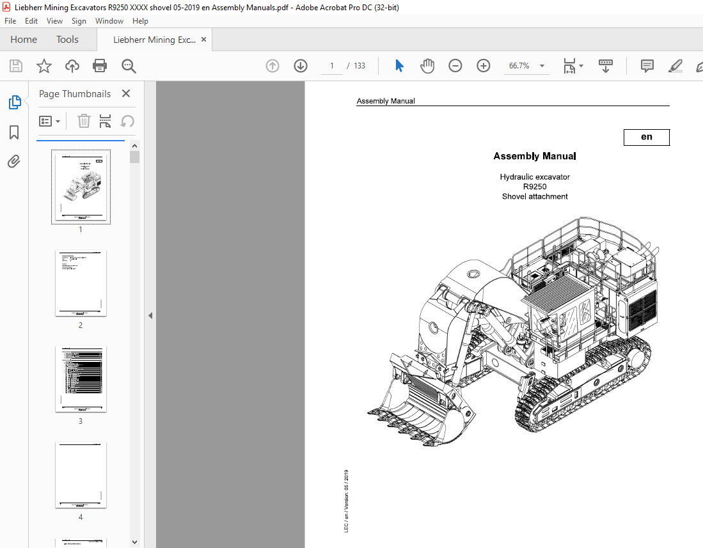Open the find text magnifier

point(129,66)
